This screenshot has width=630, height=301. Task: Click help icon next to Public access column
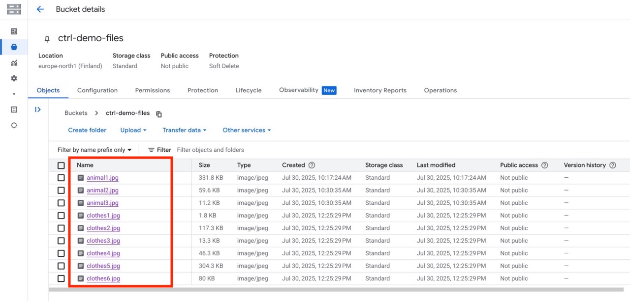click(544, 165)
